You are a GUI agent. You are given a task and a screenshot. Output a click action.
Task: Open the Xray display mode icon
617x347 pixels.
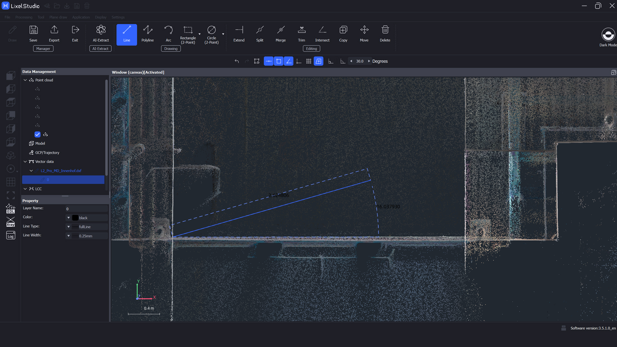click(11, 222)
